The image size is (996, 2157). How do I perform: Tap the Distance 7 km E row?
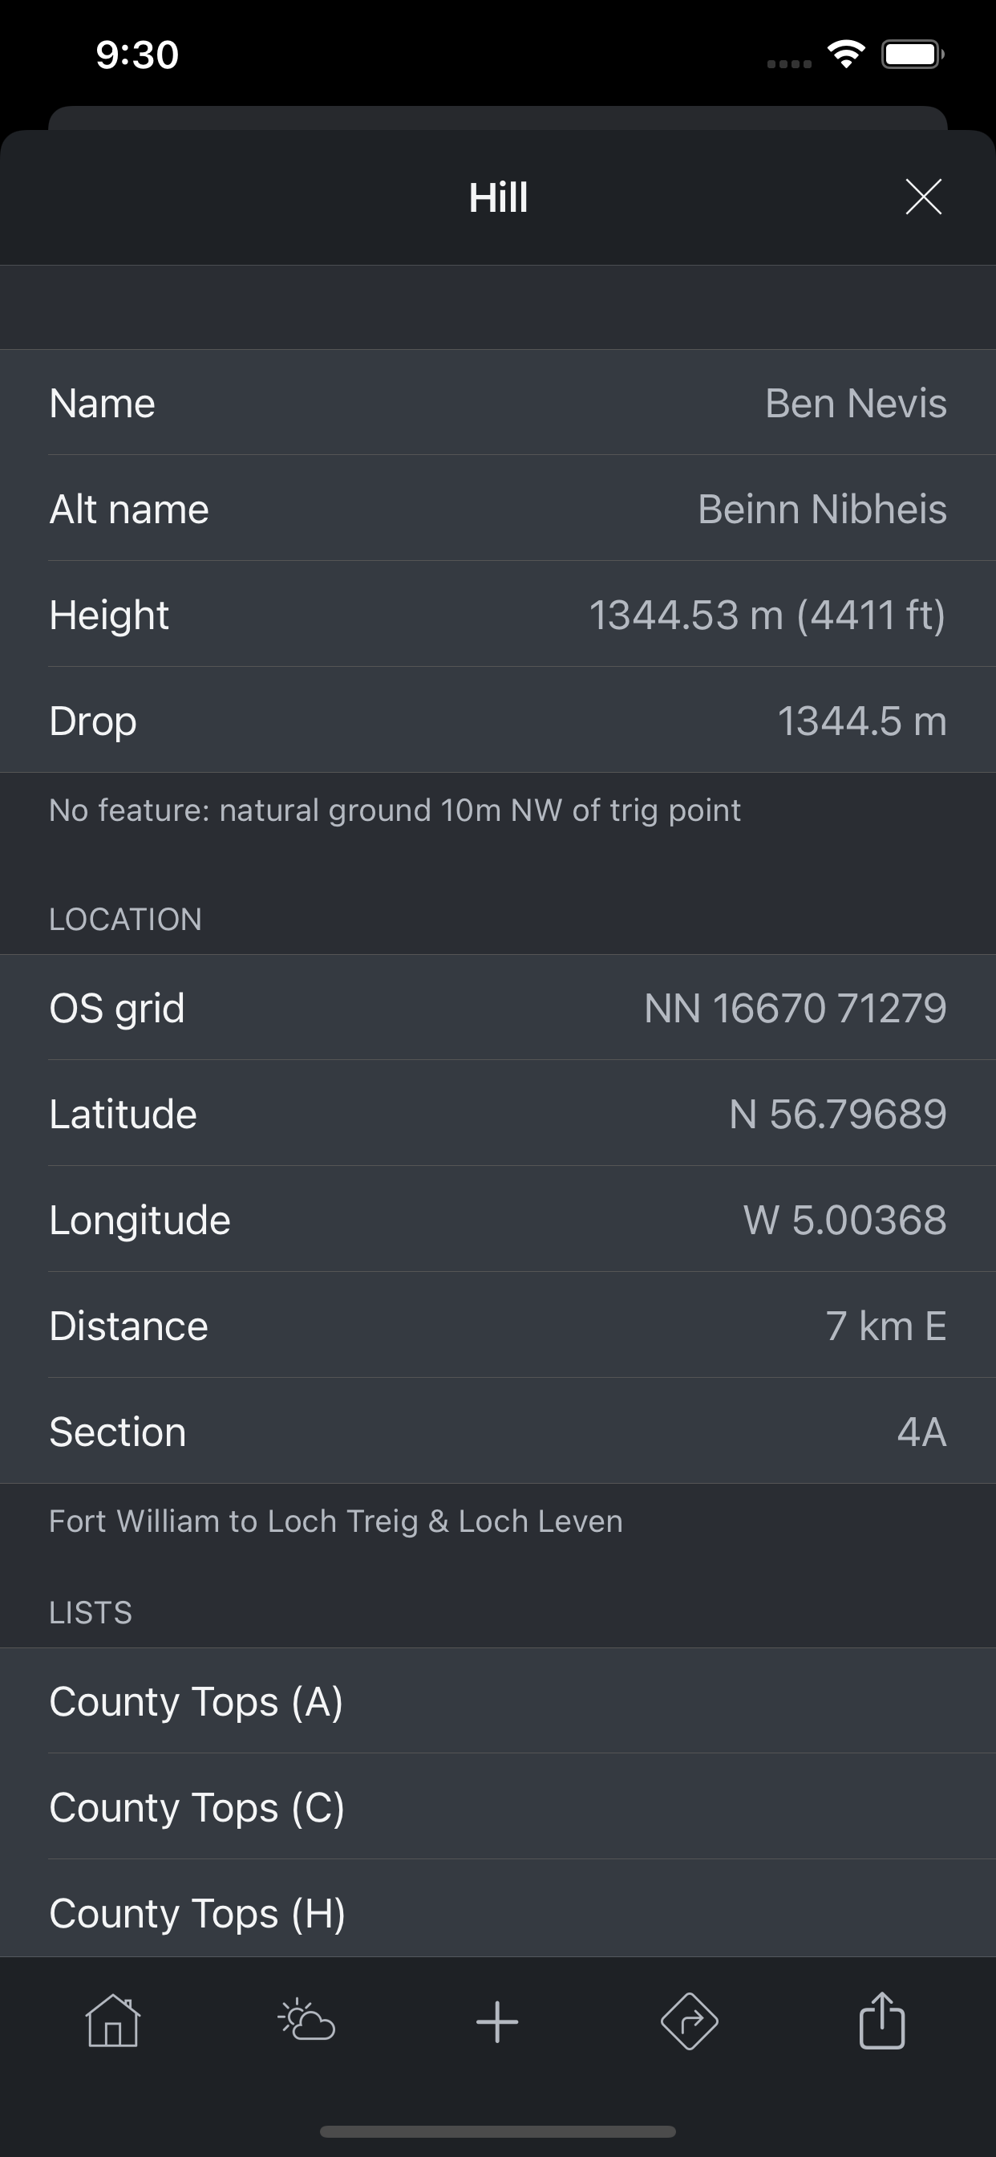click(x=497, y=1326)
